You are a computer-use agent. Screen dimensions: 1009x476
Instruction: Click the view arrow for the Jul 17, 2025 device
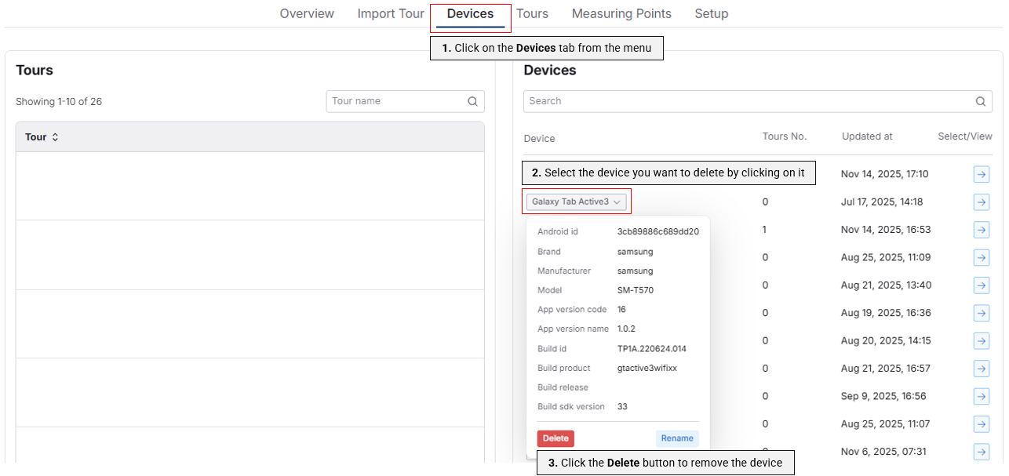[x=981, y=202]
